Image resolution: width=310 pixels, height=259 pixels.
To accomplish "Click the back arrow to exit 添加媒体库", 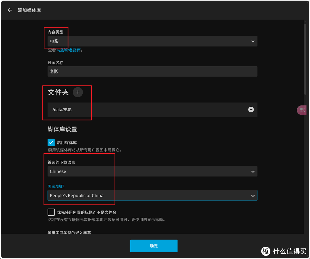I will 10,10.
